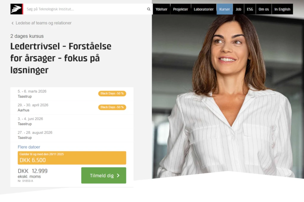Select the Kurser tab
Image resolution: width=304 pixels, height=202 pixels.
pyautogui.click(x=224, y=9)
